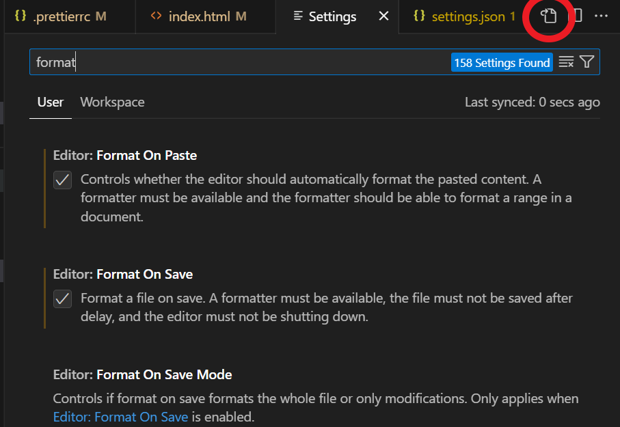The height and width of the screenshot is (427, 620).
Task: Switch to Workspace settings scope
Action: pyautogui.click(x=112, y=102)
